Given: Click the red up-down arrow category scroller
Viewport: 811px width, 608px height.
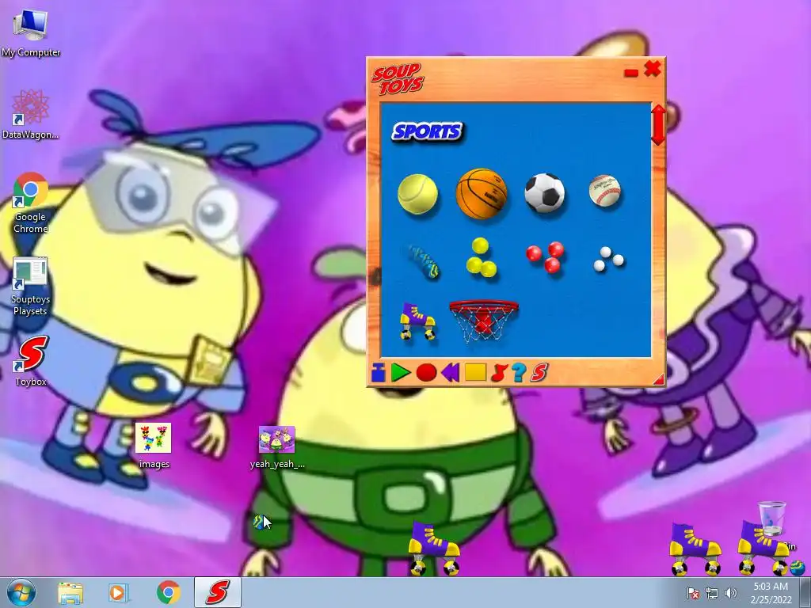Looking at the screenshot, I should coord(658,124).
